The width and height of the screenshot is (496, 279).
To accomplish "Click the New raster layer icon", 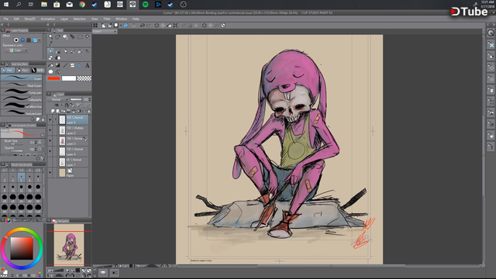I will tap(53, 111).
